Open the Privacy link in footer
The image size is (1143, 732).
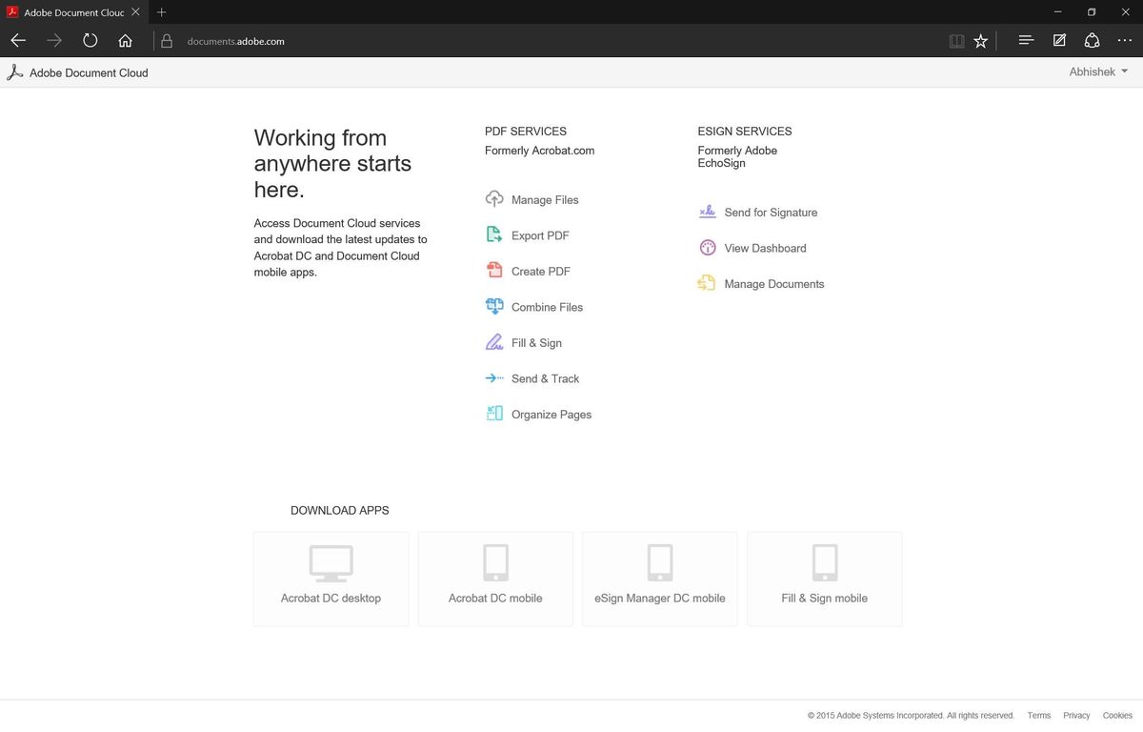[x=1076, y=715]
